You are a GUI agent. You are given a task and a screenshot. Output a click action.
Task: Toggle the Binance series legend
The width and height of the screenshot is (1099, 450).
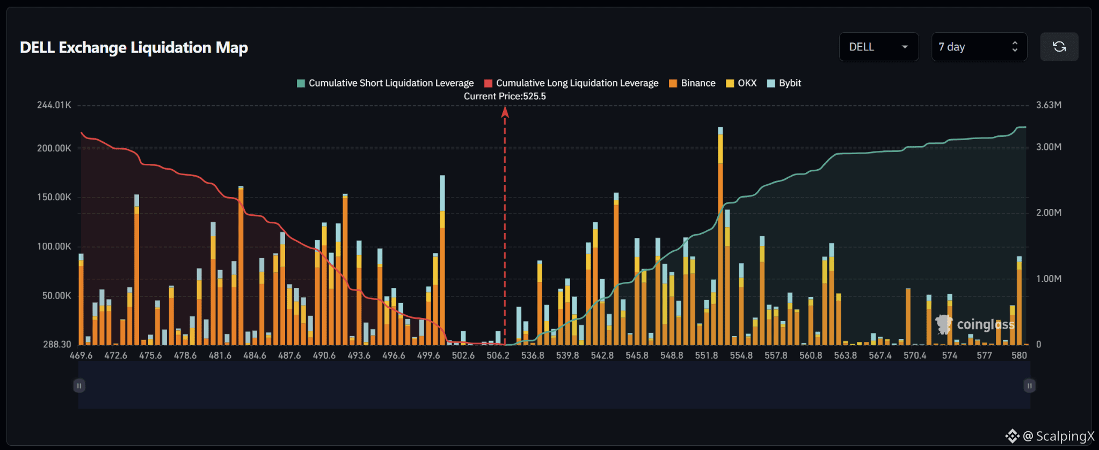click(x=692, y=83)
